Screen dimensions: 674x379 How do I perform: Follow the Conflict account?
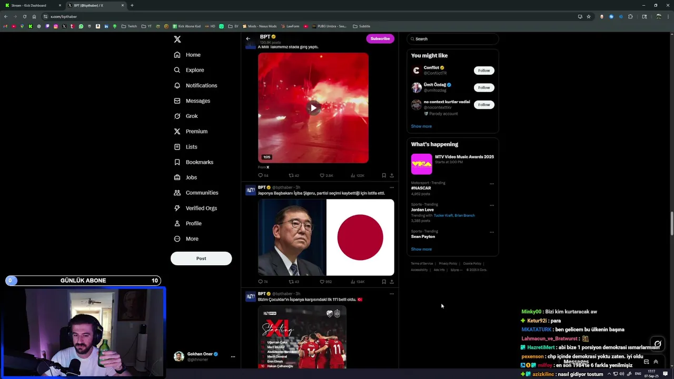click(484, 71)
